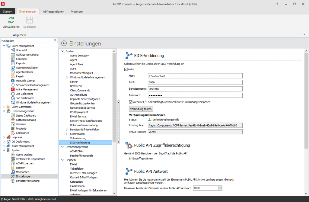The width and height of the screenshot is (309, 202).
Task: Switch to the Abfrageaktionen tab
Action: (x=53, y=11)
